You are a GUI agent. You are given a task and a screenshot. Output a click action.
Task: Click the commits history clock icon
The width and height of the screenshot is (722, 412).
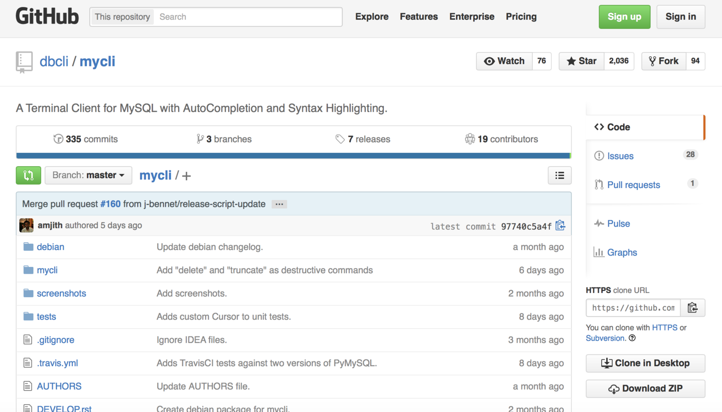tap(58, 139)
